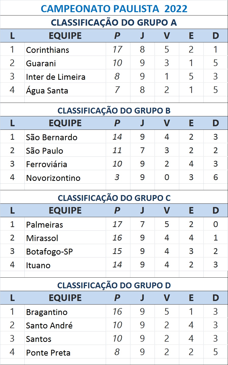Screen dimensions: 228x365
Task: Select the Ponte Preta team cell
Action: coord(48,353)
